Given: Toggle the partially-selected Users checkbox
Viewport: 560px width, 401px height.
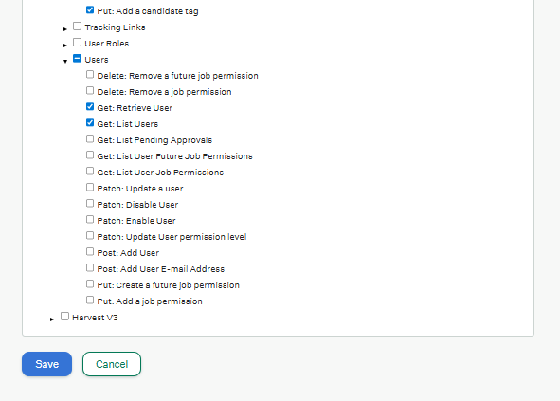Looking at the screenshot, I should 77,58.
